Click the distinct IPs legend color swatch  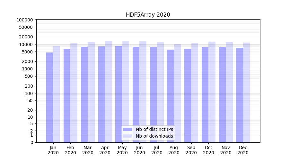127,129
